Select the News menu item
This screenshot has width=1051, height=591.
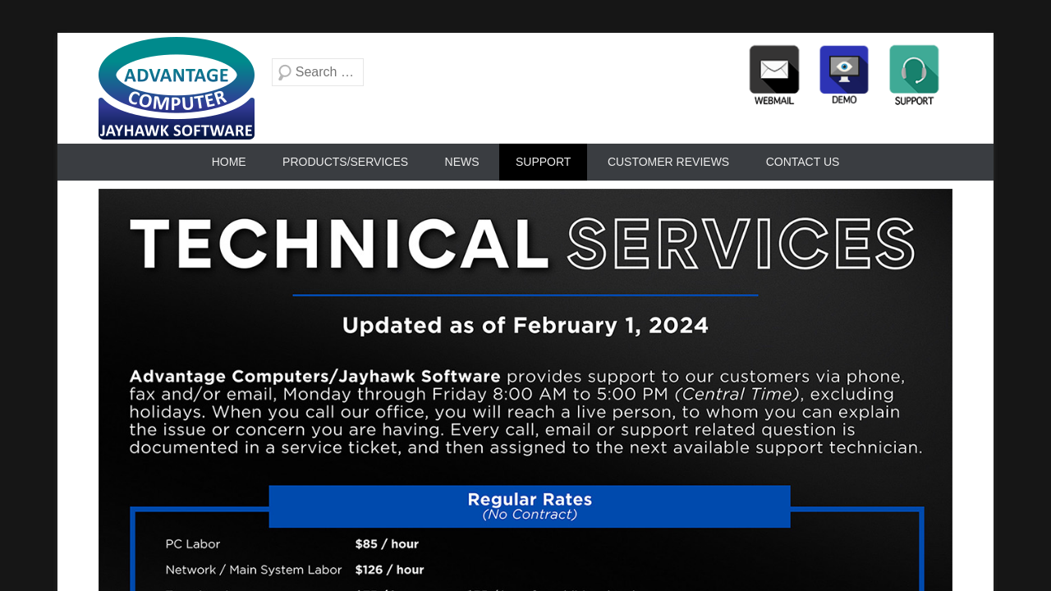coord(461,162)
